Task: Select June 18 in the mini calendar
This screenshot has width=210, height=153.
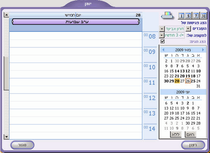Action: tap(177, 113)
